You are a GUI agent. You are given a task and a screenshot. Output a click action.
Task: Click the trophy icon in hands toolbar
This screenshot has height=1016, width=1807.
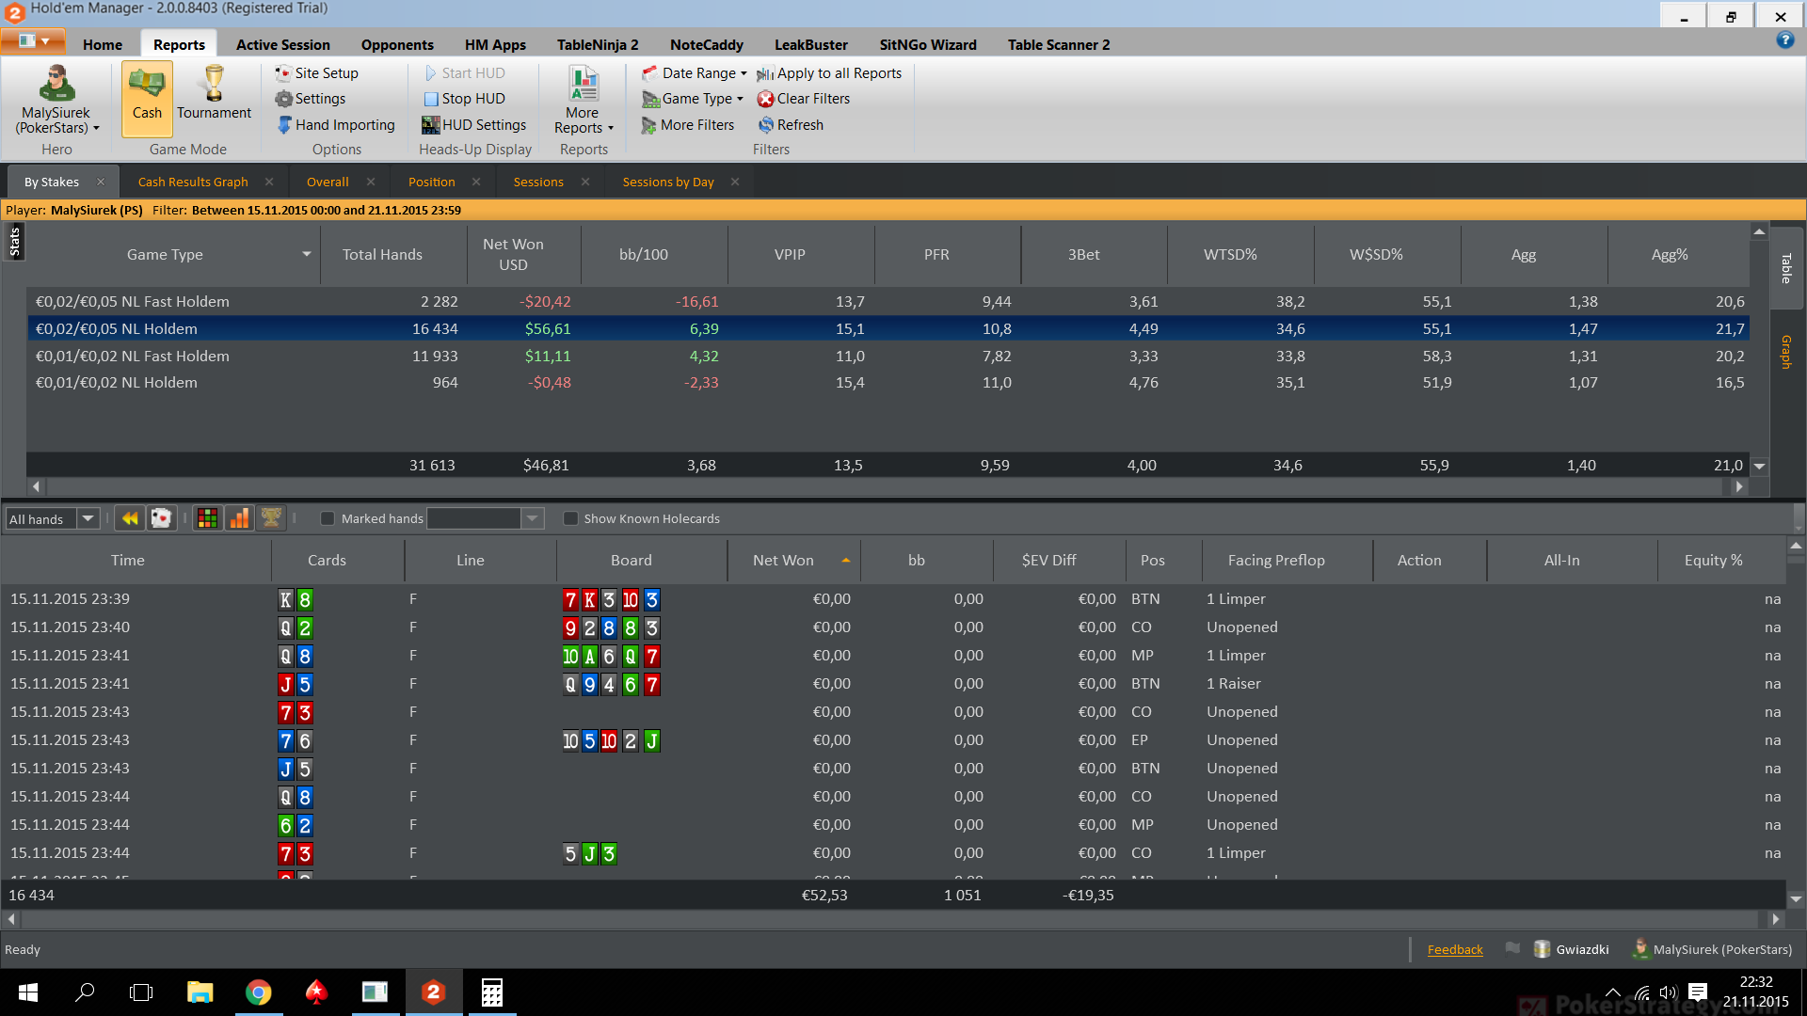(271, 518)
